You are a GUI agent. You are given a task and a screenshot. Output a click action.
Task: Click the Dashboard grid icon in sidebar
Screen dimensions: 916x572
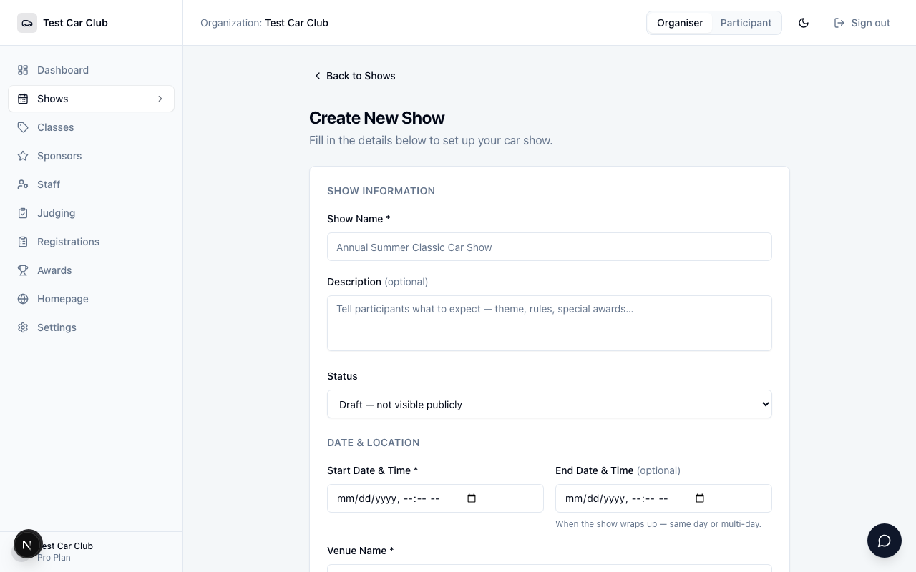tap(23, 70)
